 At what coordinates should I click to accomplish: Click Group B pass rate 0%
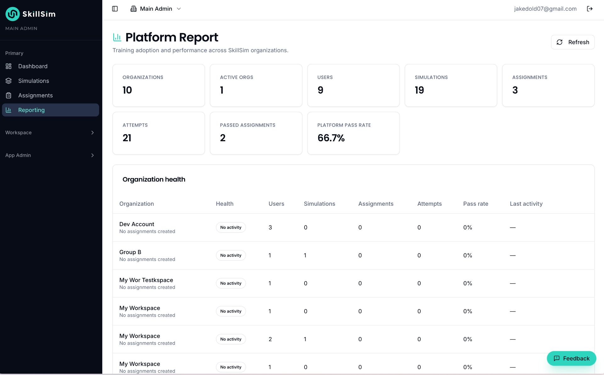[x=467, y=255]
